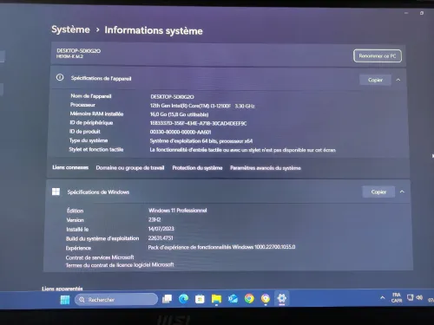The height and width of the screenshot is (325, 434).
Task: Go back to Système breadcrumb
Action: point(70,29)
